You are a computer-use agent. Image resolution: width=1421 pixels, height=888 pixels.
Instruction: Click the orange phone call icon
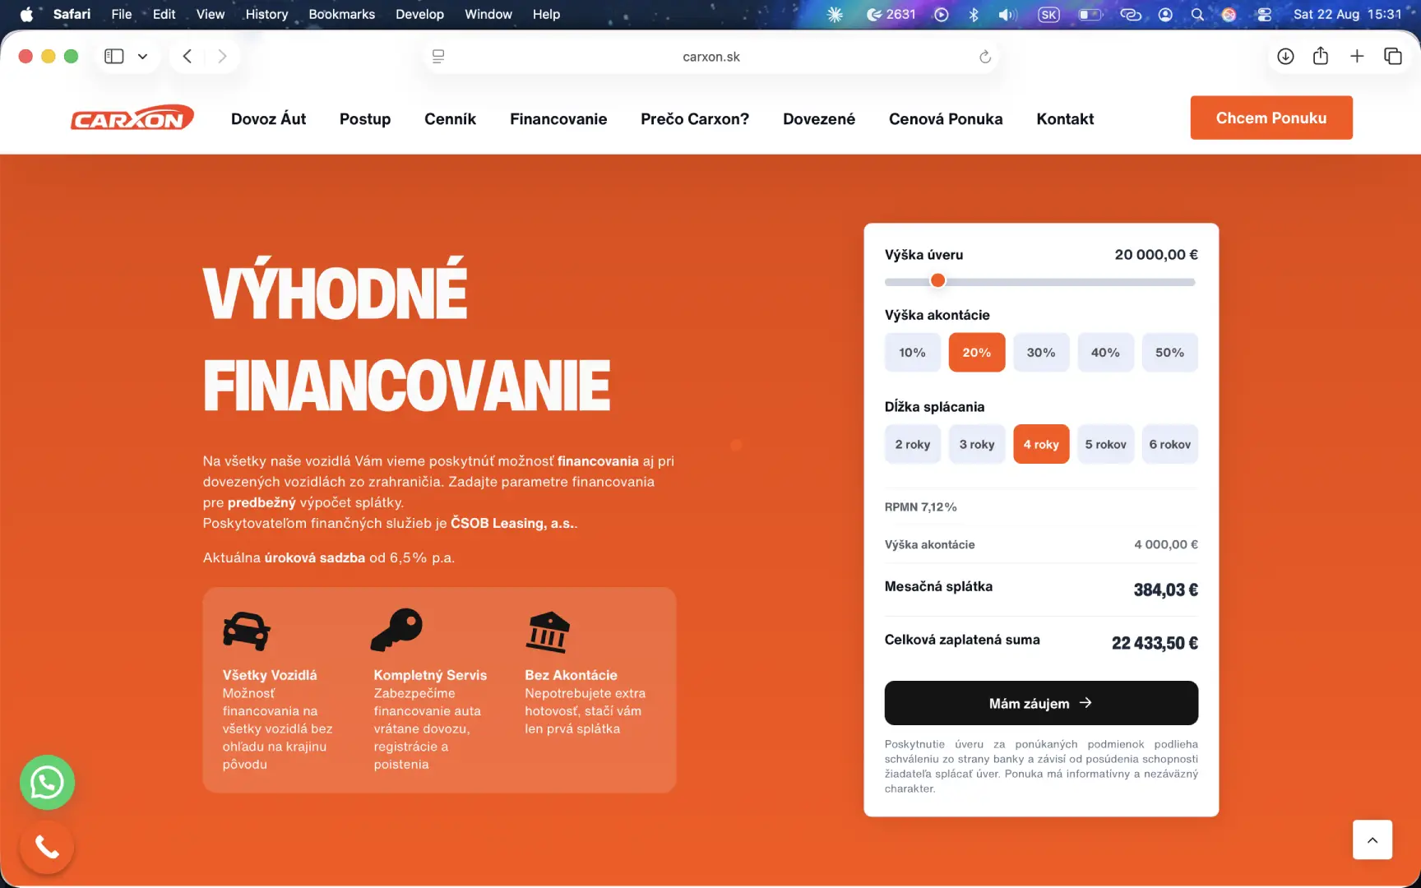click(47, 846)
